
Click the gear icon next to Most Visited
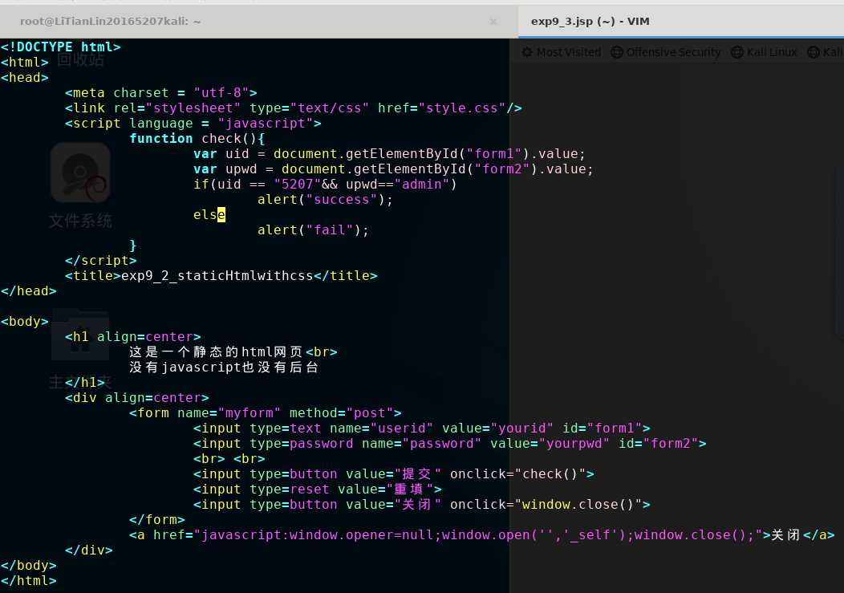528,52
